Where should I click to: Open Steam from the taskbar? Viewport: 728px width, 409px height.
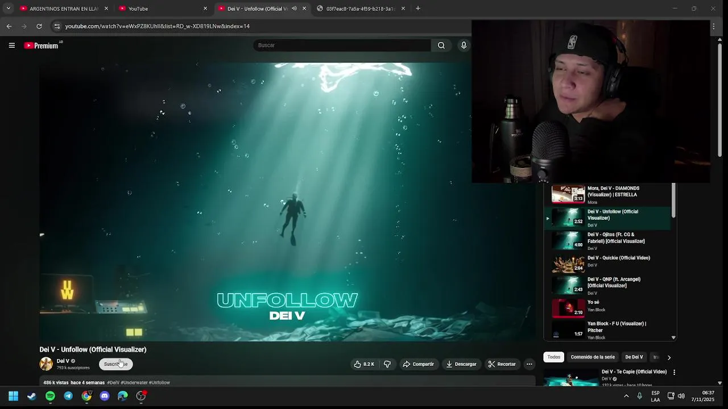(x=32, y=396)
